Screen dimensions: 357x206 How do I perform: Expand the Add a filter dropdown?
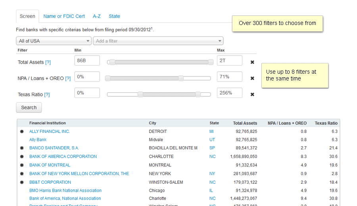[x=158, y=41]
